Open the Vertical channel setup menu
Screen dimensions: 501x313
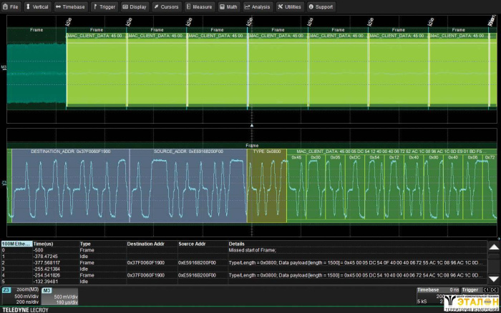(37, 6)
